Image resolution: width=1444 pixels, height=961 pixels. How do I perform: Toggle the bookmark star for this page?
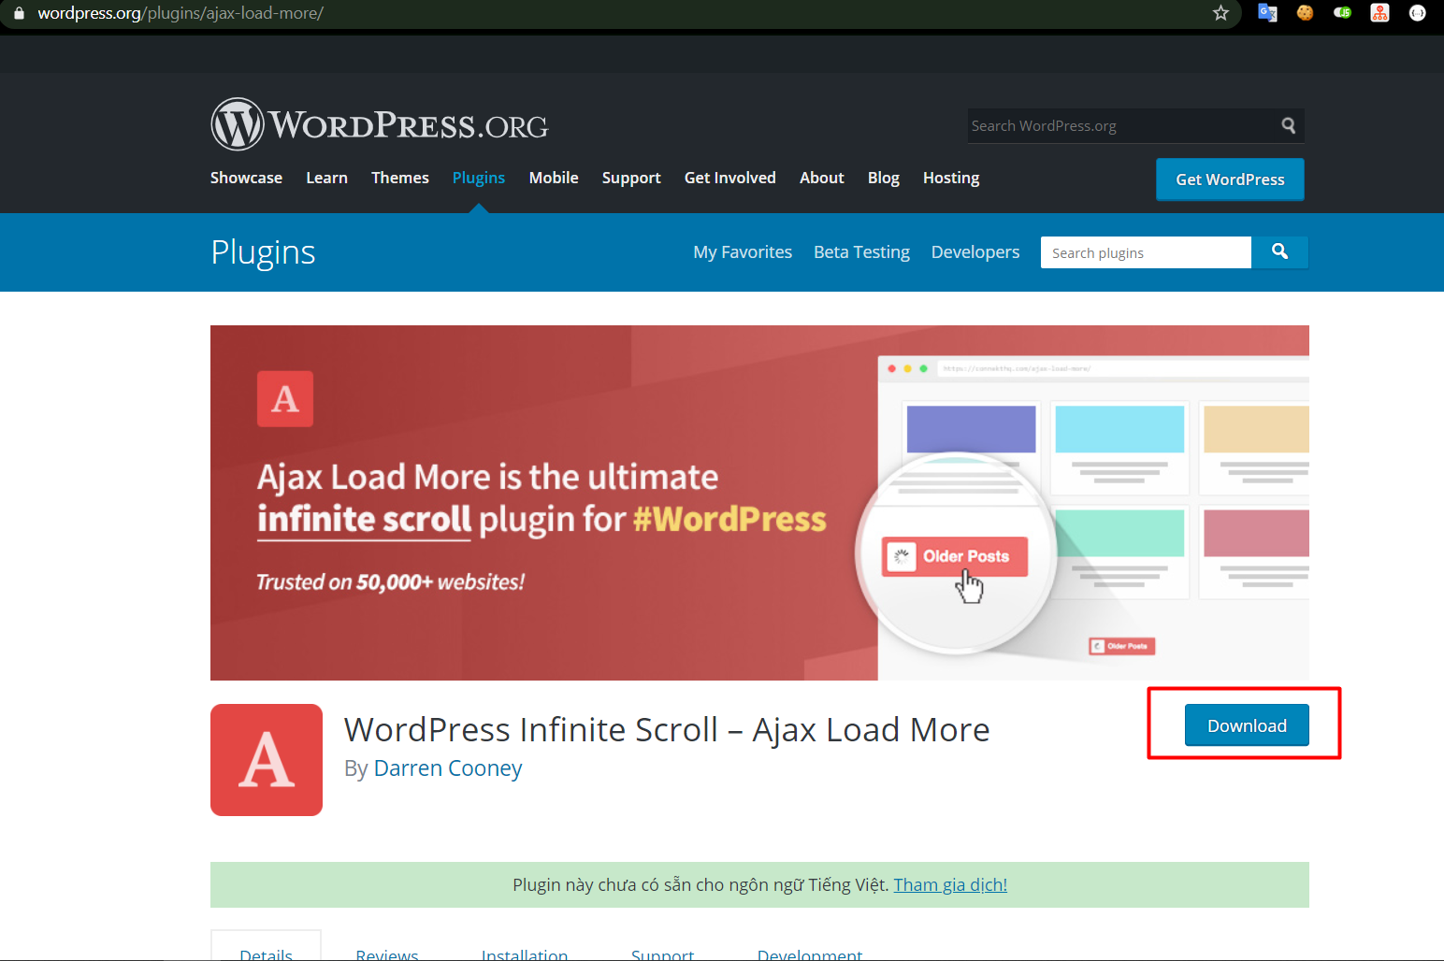pos(1220,13)
